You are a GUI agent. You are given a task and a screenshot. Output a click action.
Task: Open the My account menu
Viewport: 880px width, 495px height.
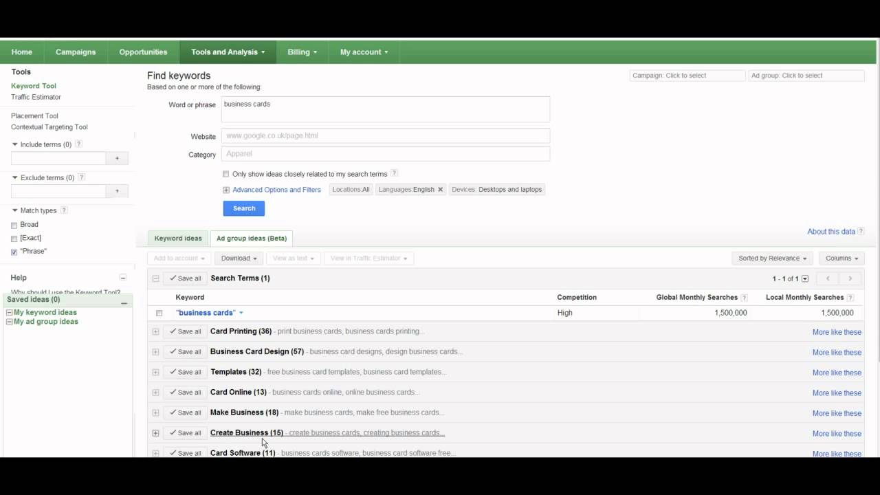(364, 52)
